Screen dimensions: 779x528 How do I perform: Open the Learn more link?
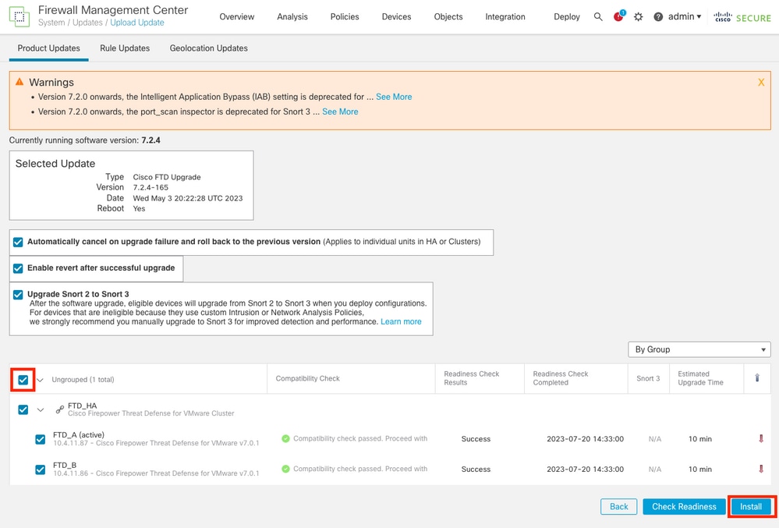coord(401,322)
